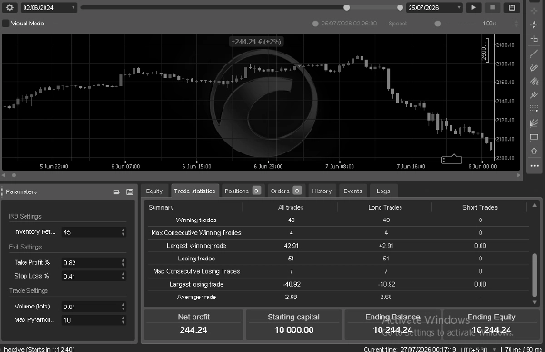Click the 'All trades' column header
This screenshot has width=545, height=352.
coord(291,208)
